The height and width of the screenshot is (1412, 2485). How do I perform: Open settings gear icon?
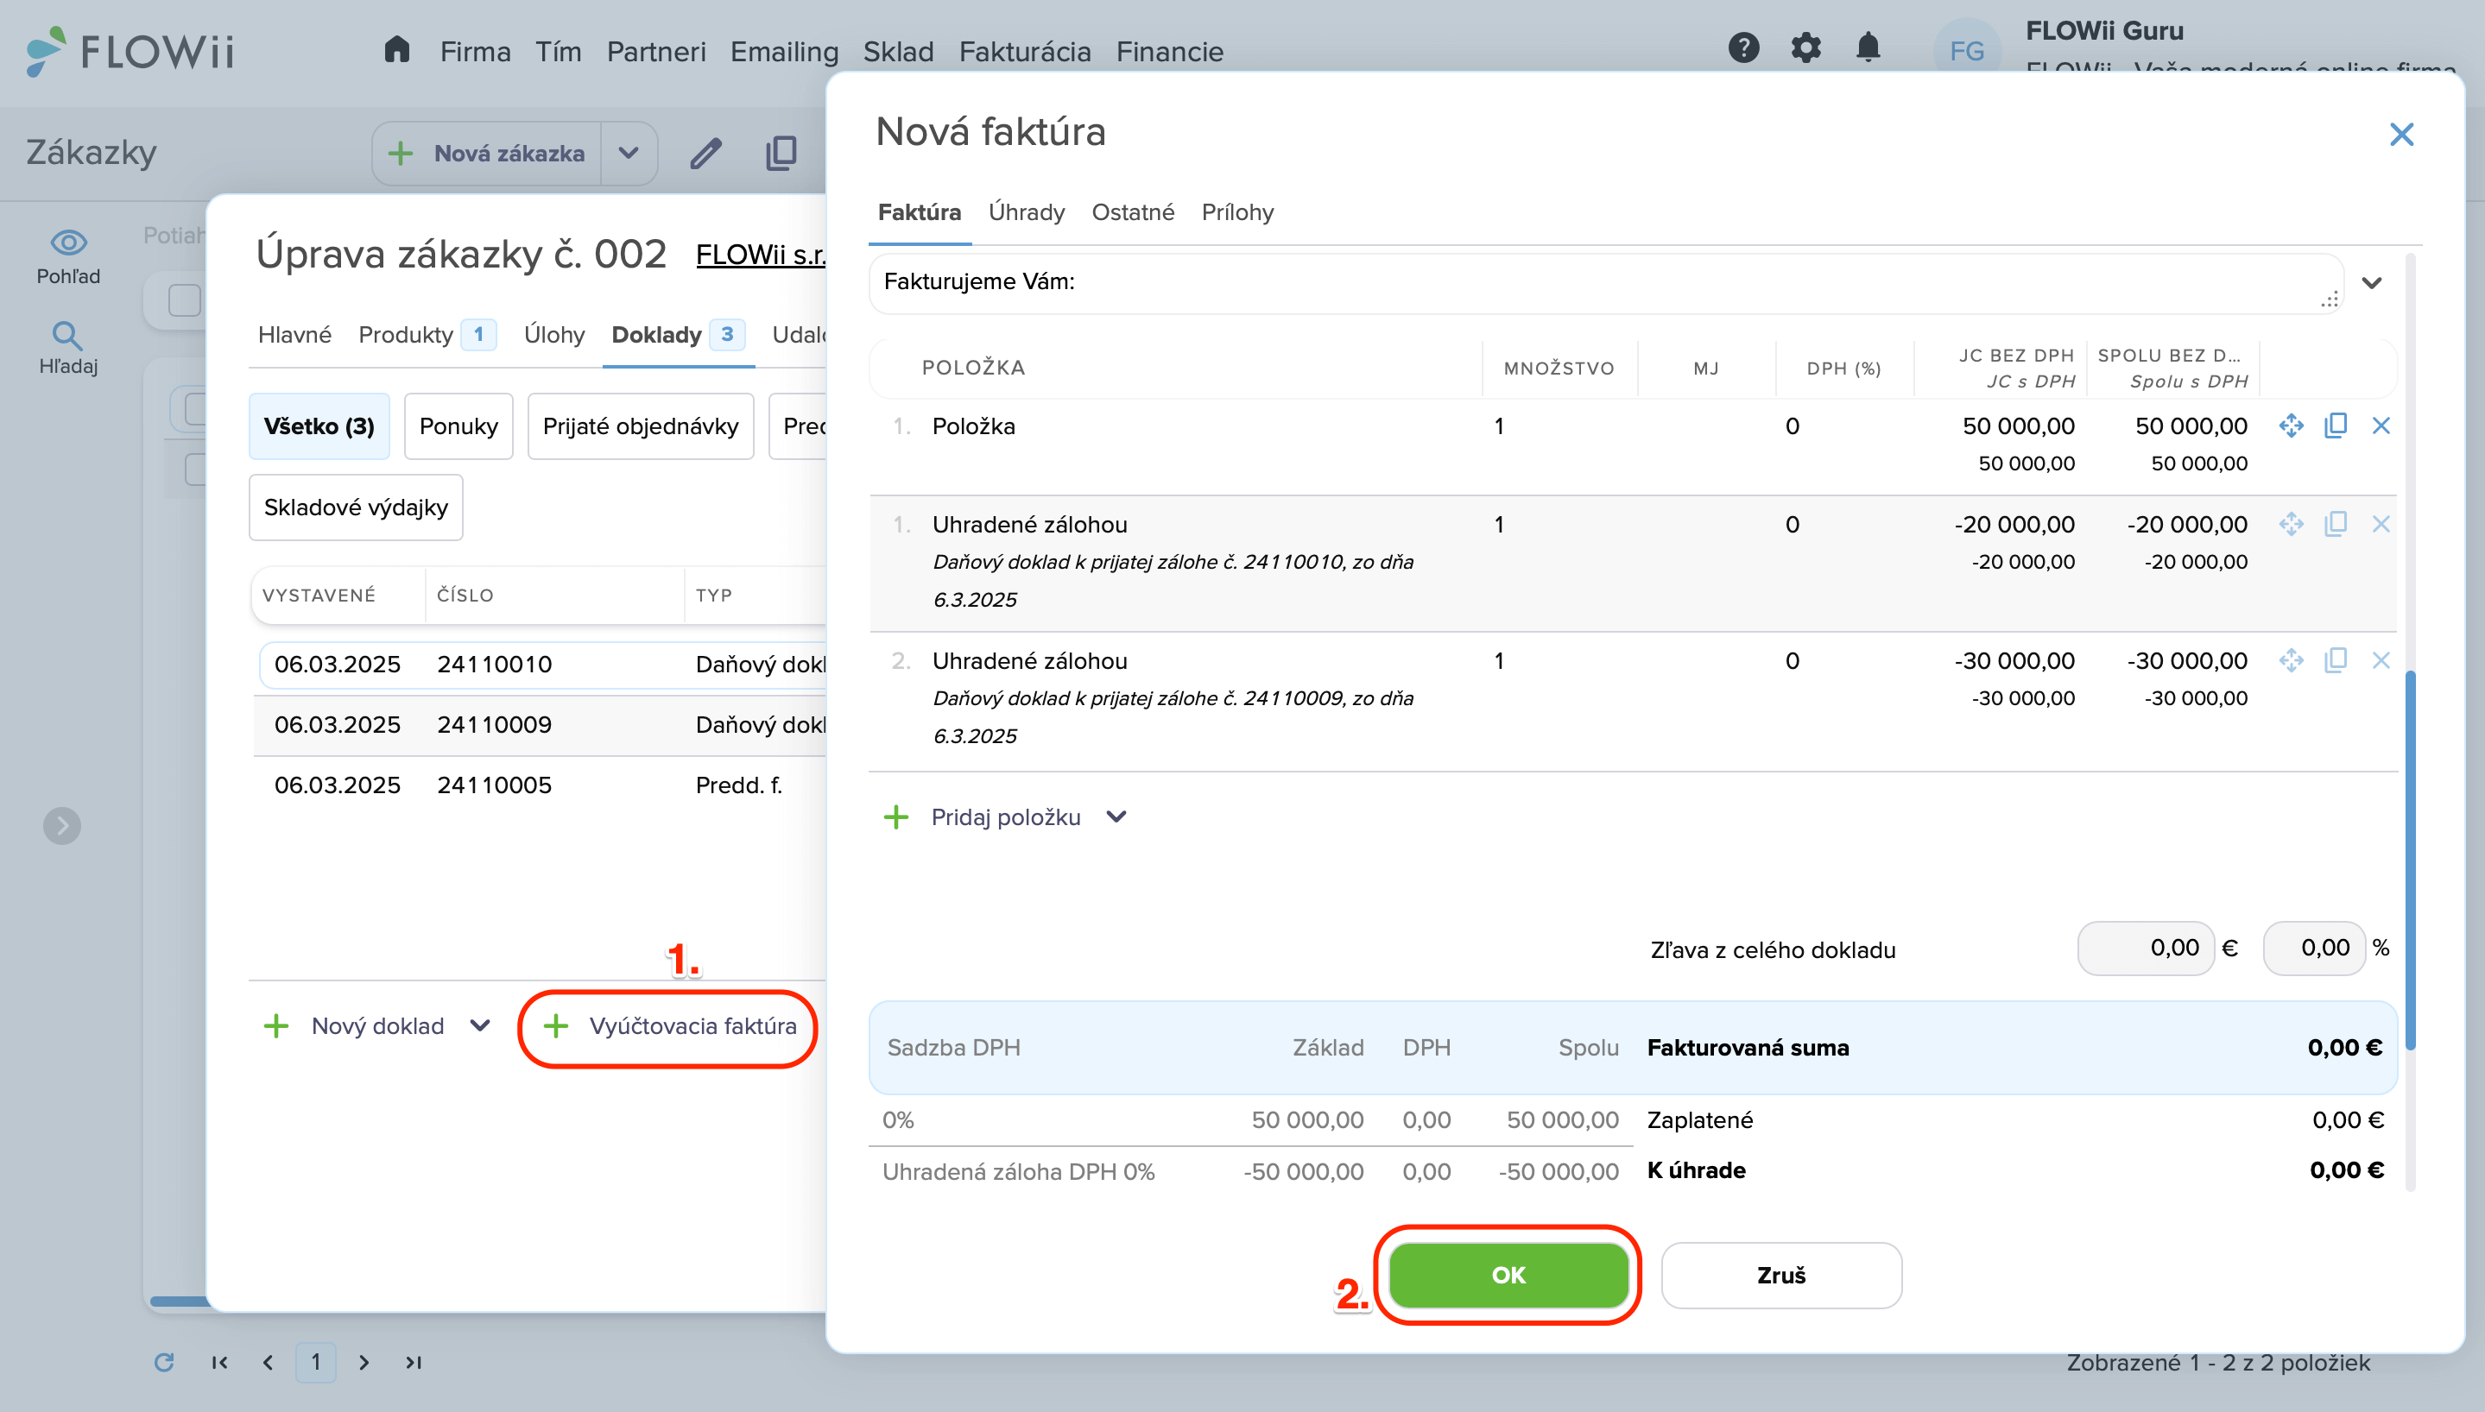pos(1805,47)
